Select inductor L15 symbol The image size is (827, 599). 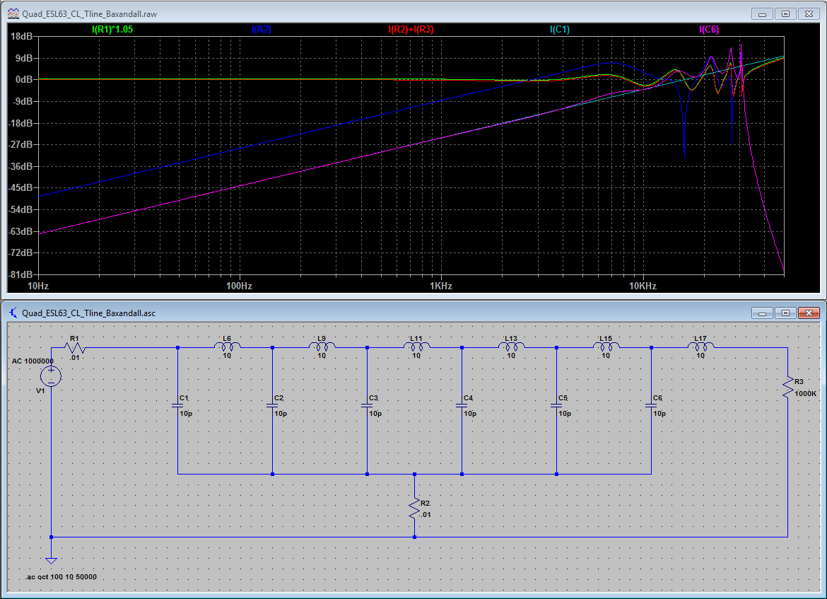pyautogui.click(x=606, y=347)
